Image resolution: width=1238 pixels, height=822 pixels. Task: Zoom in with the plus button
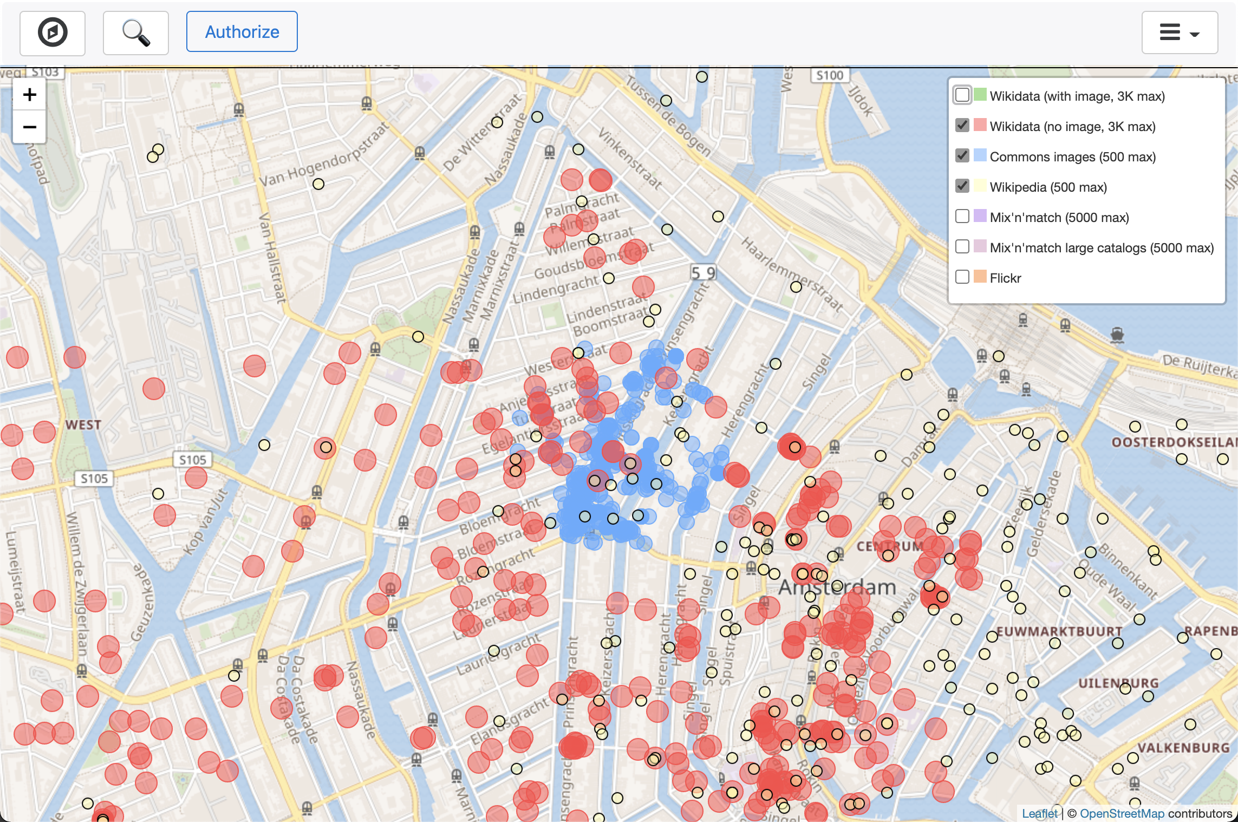point(30,95)
